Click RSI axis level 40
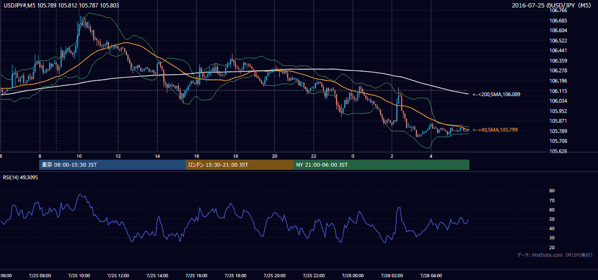Image resolution: width=598 pixels, height=280 pixels. click(552, 229)
